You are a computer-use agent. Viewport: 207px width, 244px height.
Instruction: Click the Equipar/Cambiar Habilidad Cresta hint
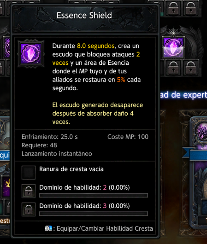point(99,228)
